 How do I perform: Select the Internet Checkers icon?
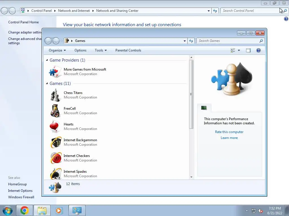pos(56,158)
